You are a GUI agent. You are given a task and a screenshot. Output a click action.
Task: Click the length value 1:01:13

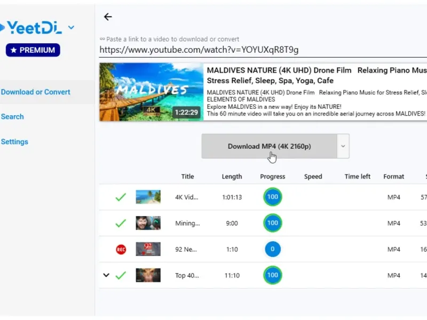232,197
